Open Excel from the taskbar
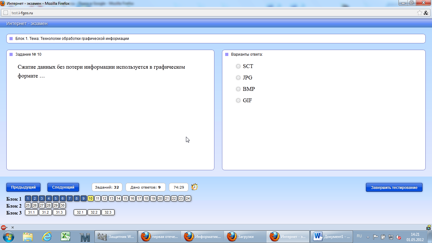 66,237
